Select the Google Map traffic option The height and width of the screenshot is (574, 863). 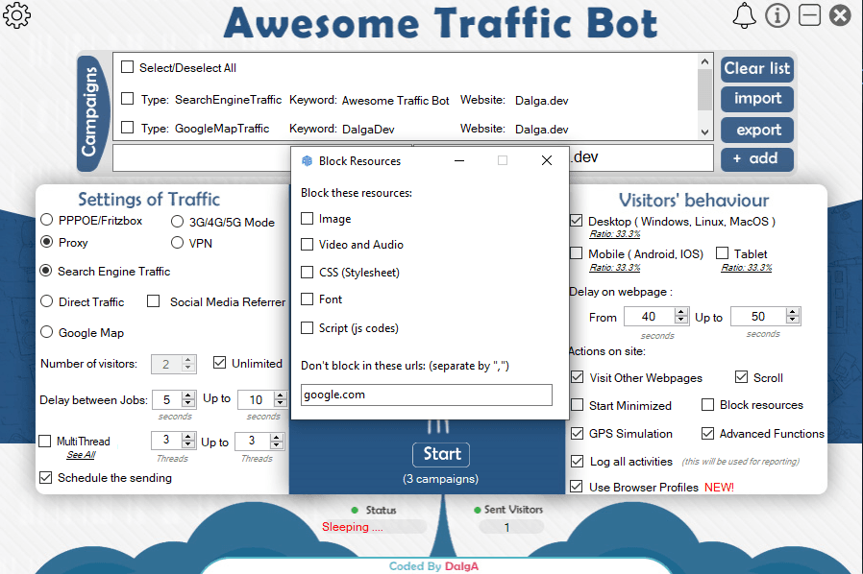[47, 332]
